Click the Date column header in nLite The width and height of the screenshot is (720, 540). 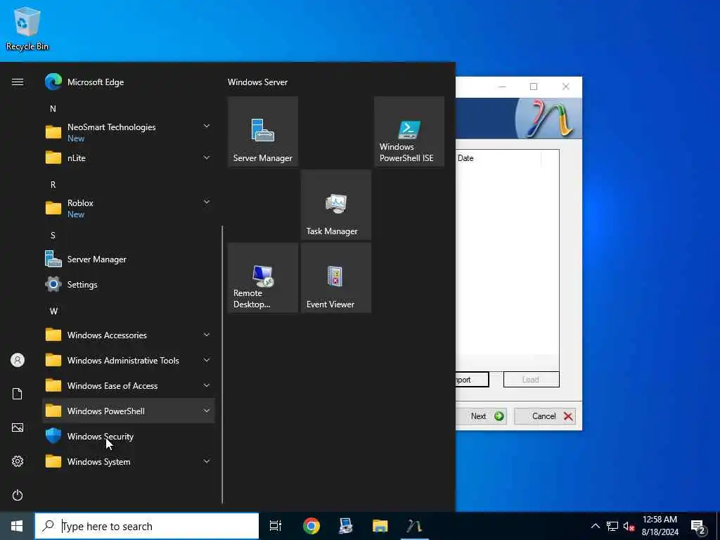coord(499,158)
